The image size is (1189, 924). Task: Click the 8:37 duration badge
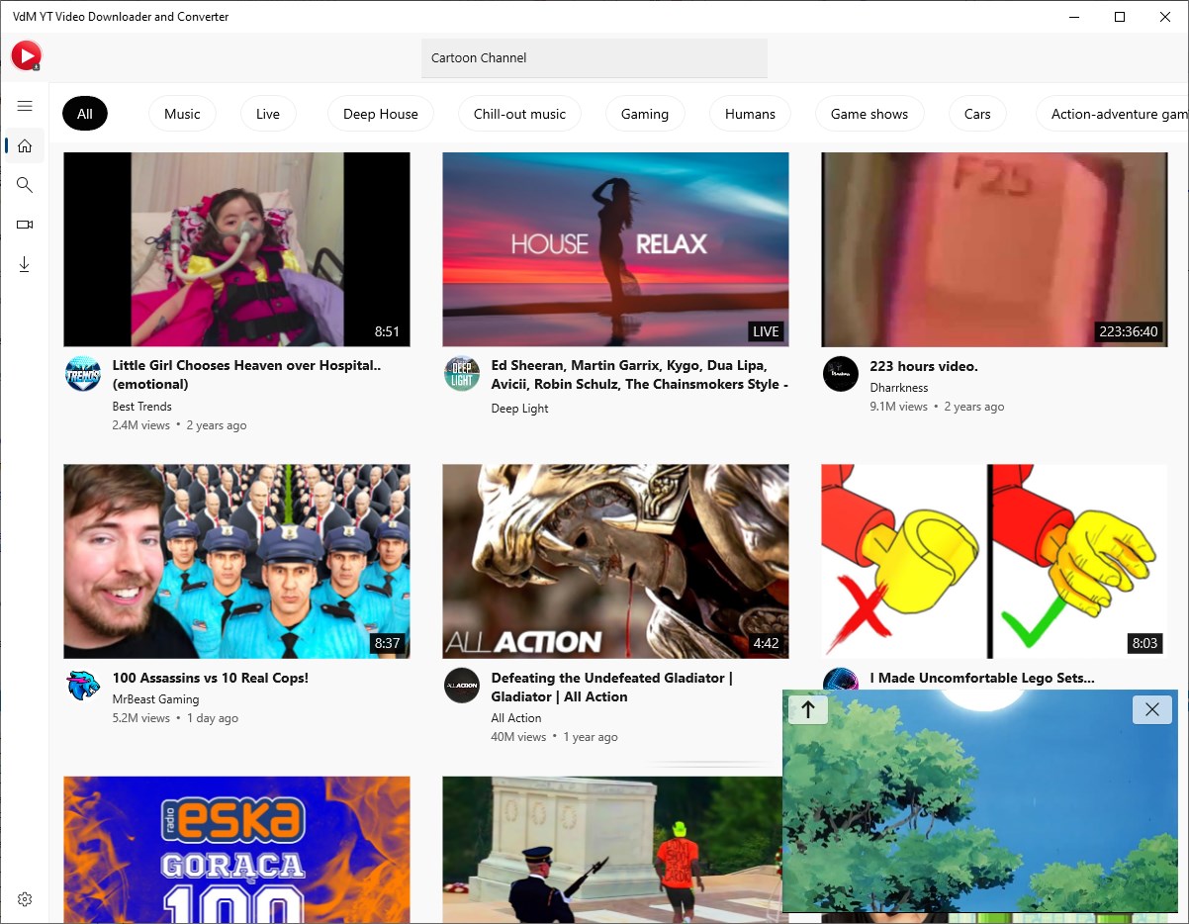tap(387, 643)
